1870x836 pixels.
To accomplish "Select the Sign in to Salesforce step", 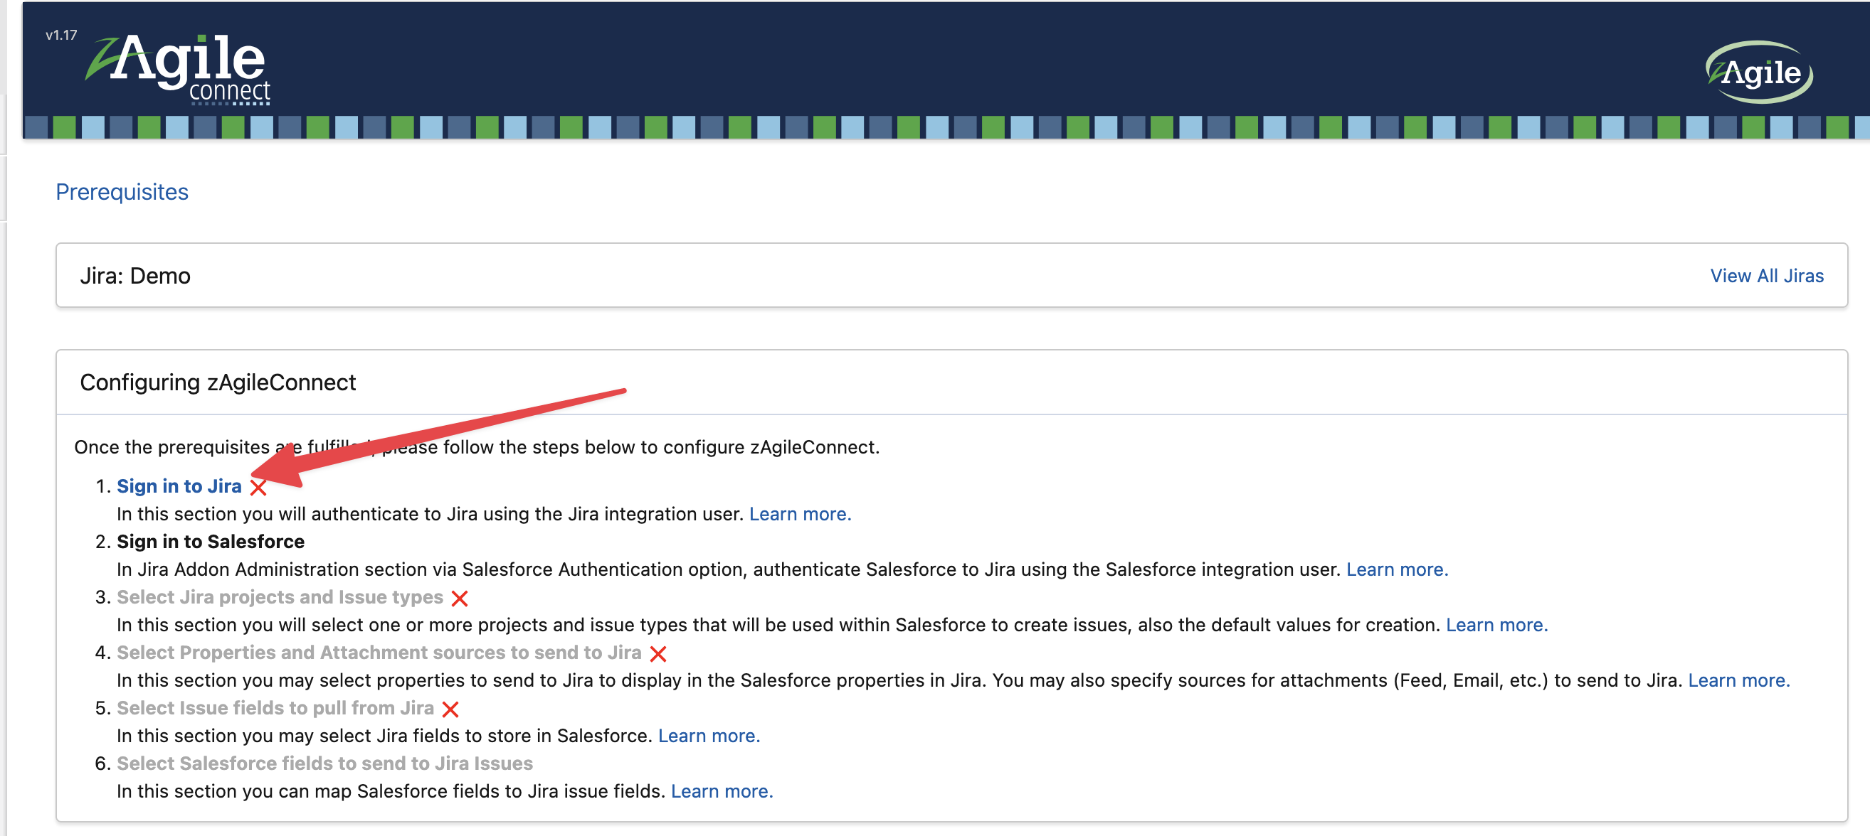I will pyautogui.click(x=211, y=542).
